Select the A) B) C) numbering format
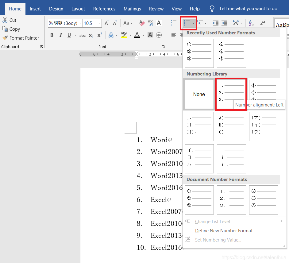Screen dimensions: 289x263 pos(231,127)
